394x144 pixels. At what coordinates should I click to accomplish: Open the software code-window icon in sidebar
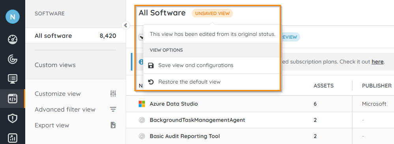(x=13, y=99)
